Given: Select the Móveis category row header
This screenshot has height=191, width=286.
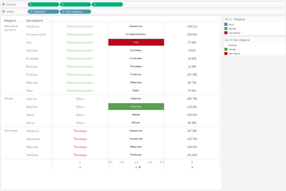Looking at the screenshot, I should coord(9,99).
